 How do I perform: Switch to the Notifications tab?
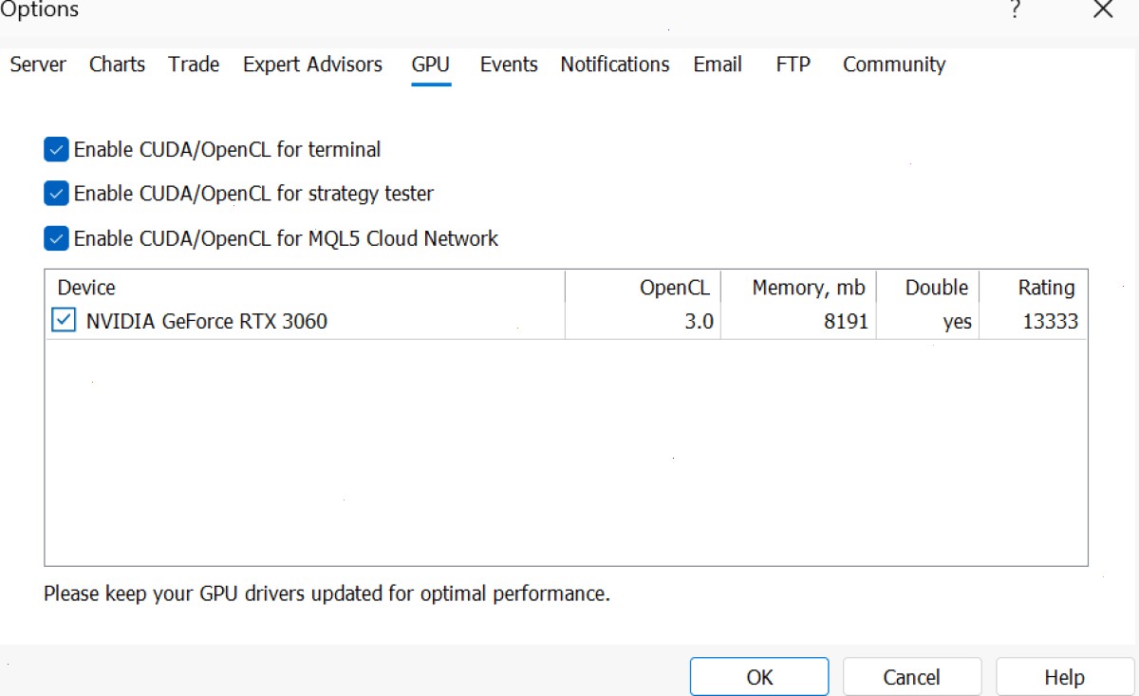point(615,65)
